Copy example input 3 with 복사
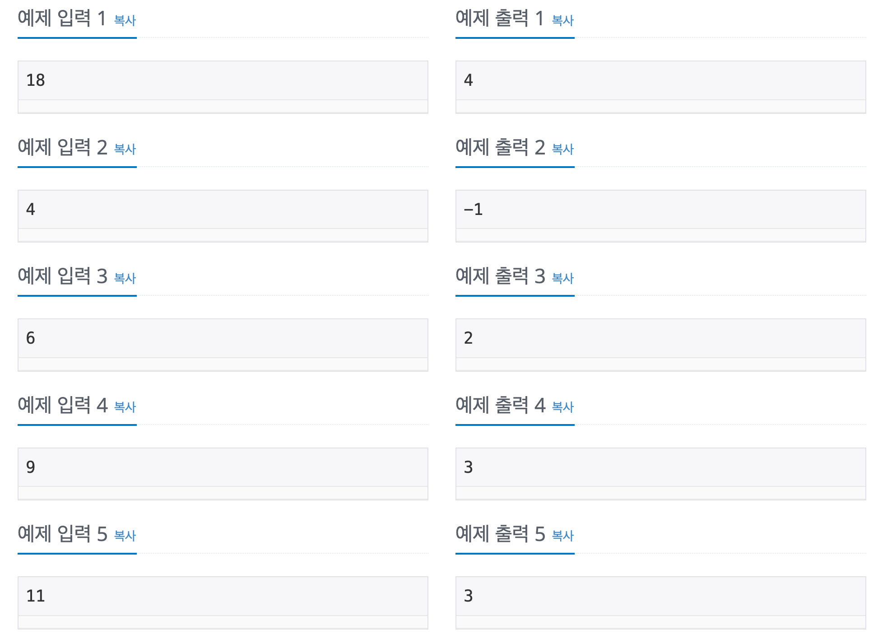 coord(125,278)
